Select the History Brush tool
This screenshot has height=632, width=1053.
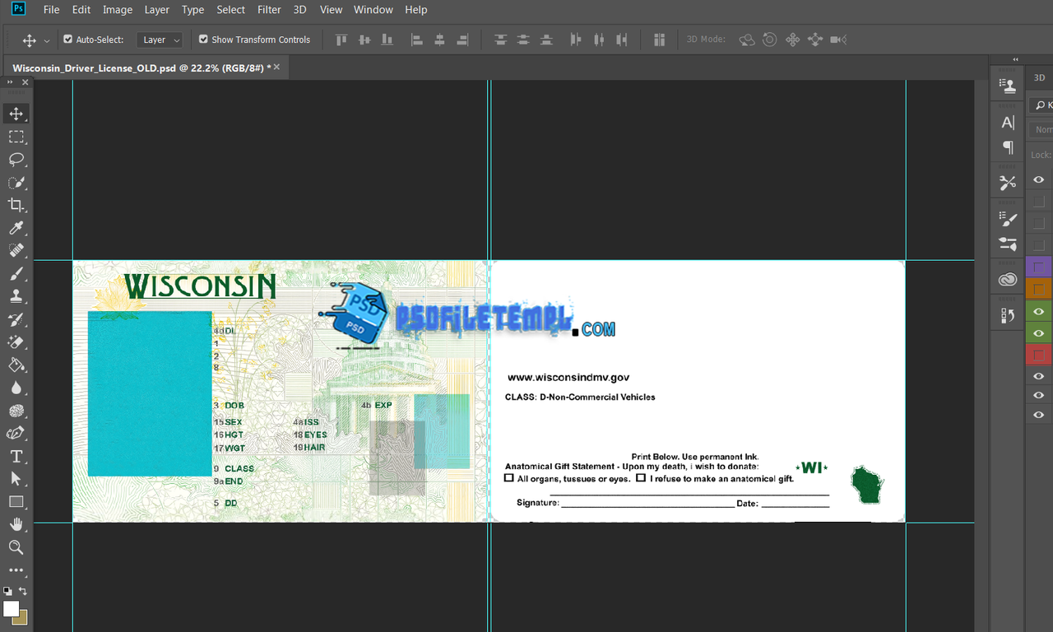[16, 319]
